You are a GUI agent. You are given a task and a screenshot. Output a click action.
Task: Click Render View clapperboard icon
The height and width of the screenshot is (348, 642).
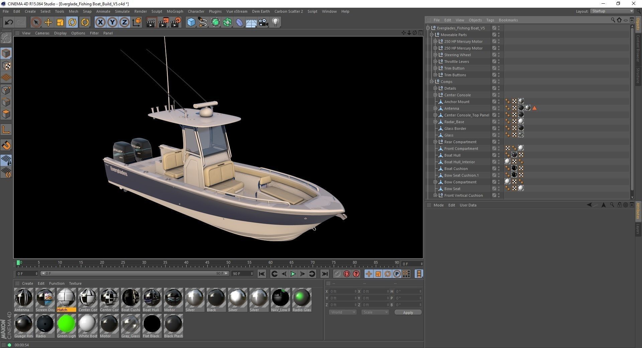pyautogui.click(x=151, y=22)
